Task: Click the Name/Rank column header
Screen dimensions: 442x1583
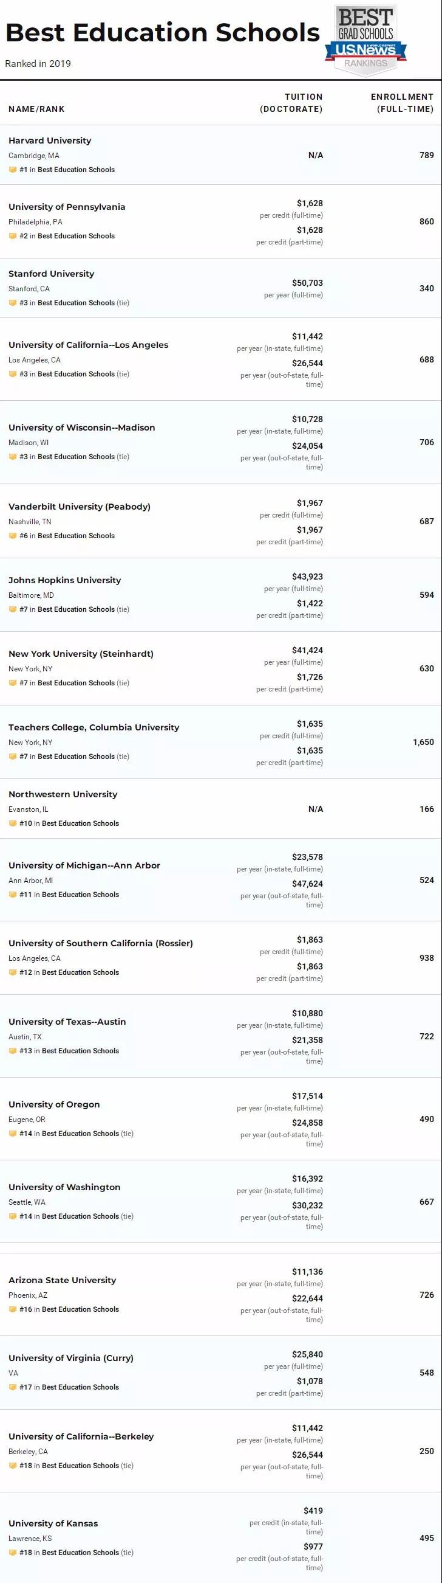Action: coord(37,109)
